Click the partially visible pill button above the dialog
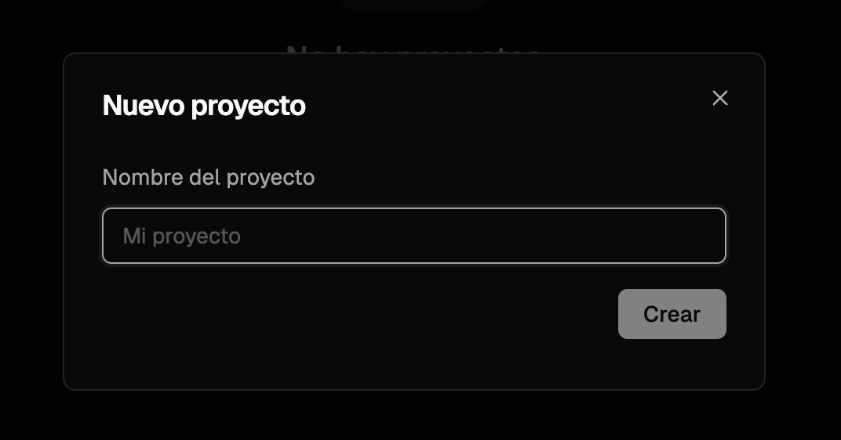 click(x=414, y=5)
